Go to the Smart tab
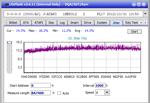 [74, 23]
